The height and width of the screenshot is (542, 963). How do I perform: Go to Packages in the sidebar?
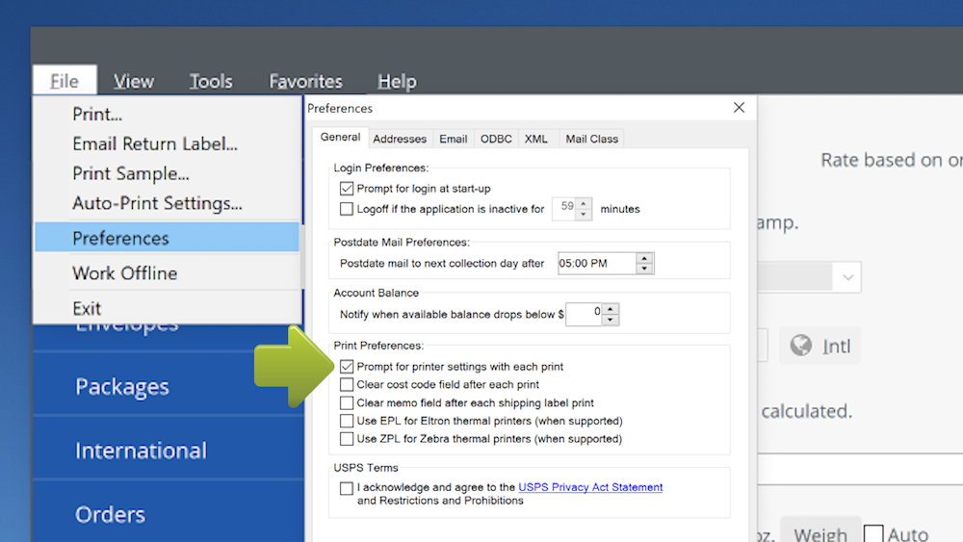(122, 387)
